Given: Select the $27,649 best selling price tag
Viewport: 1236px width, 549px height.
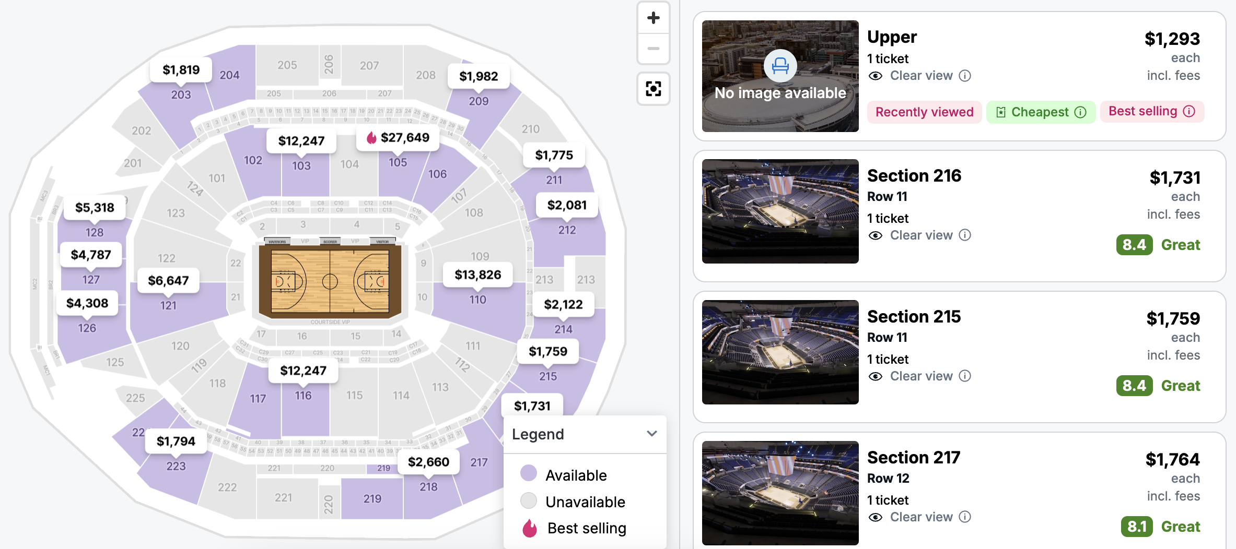Looking at the screenshot, I should tap(398, 138).
